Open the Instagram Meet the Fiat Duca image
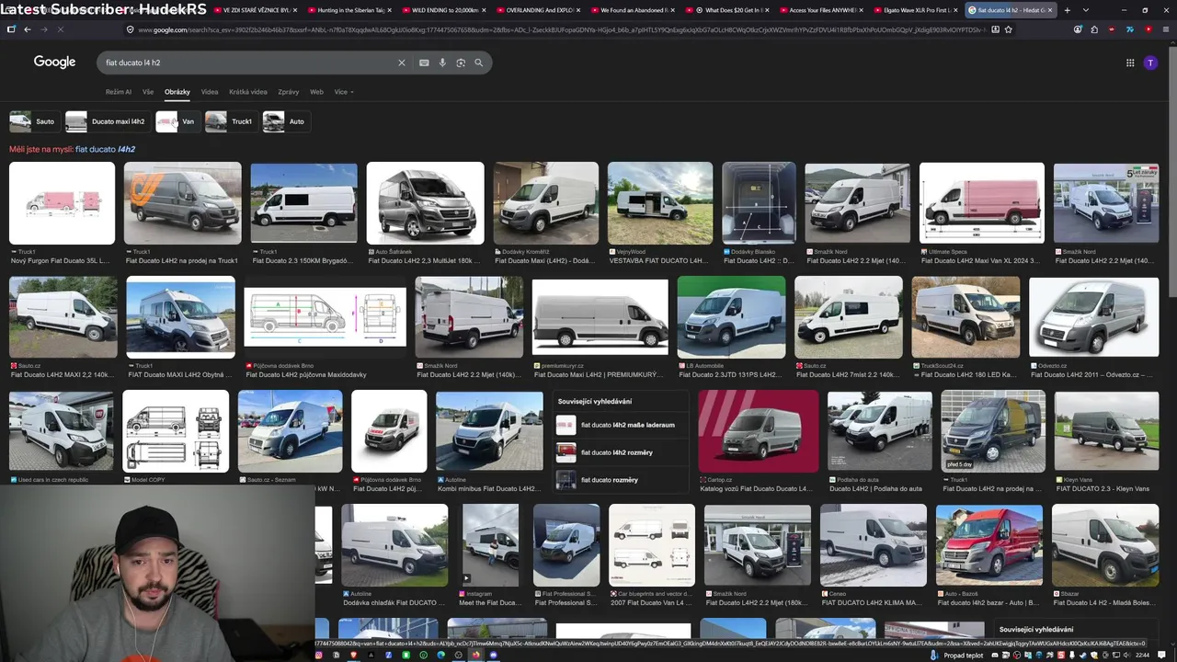This screenshot has height=662, width=1177. (490, 545)
